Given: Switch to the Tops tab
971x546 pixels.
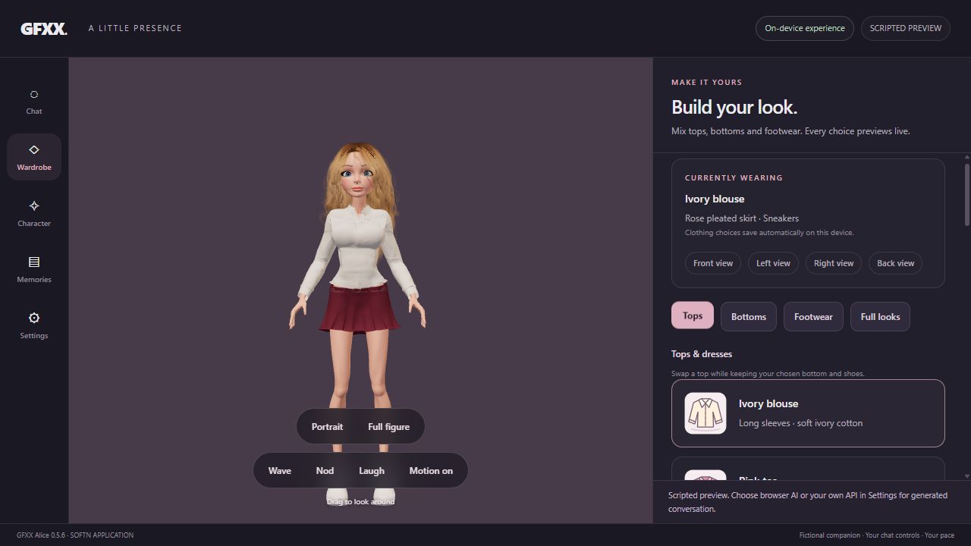Looking at the screenshot, I should (x=693, y=316).
